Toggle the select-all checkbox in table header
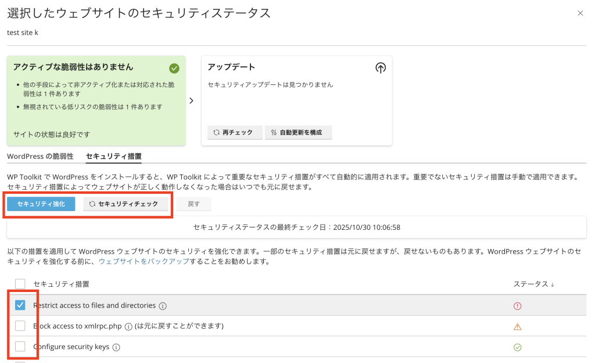The height and width of the screenshot is (363, 595). point(20,284)
